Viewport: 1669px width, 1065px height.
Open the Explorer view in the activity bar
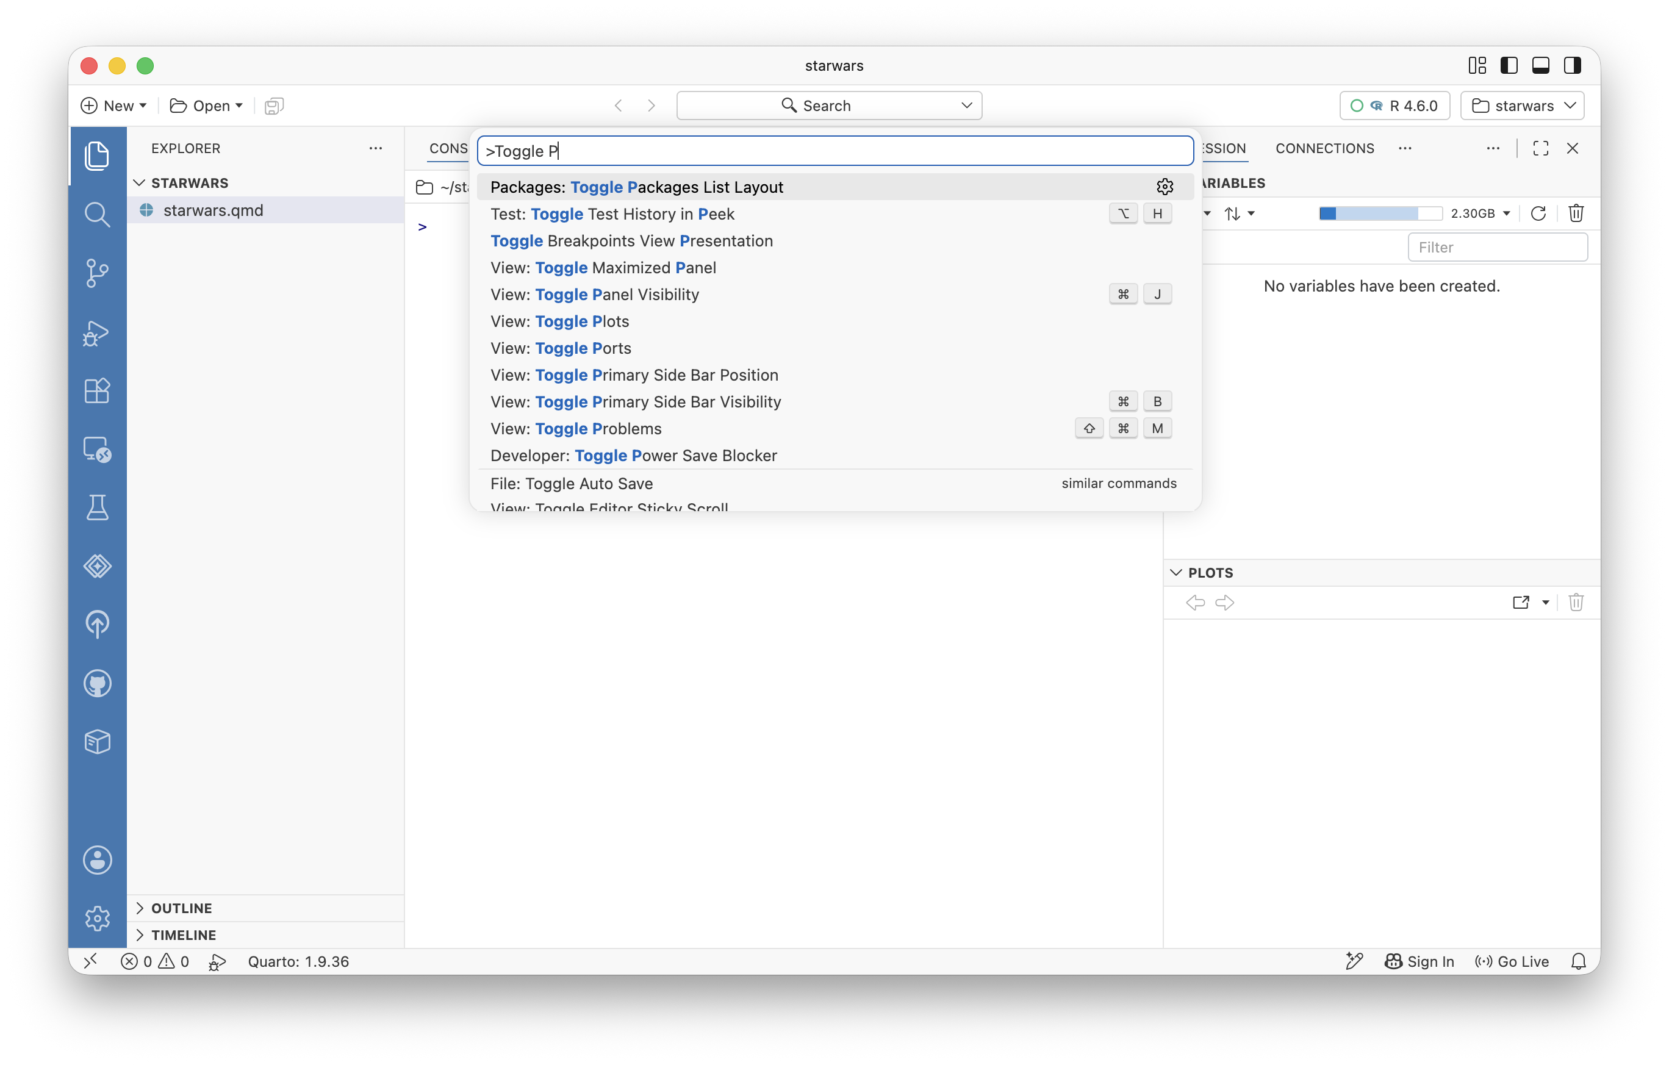tap(97, 155)
